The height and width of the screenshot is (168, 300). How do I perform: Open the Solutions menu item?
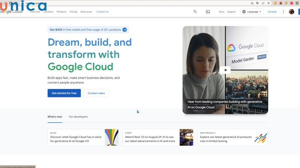coord(48,12)
